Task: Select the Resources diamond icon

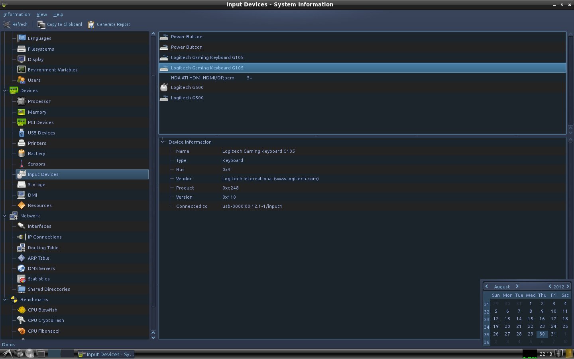Action: point(22,205)
